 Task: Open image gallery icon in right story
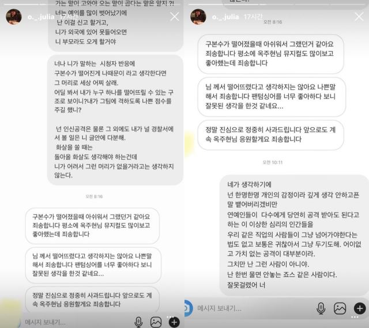[340, 308]
